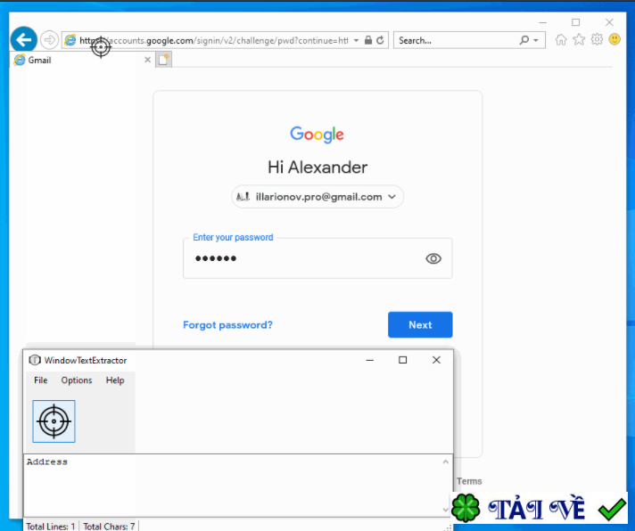Click the Google logo

[317, 135]
